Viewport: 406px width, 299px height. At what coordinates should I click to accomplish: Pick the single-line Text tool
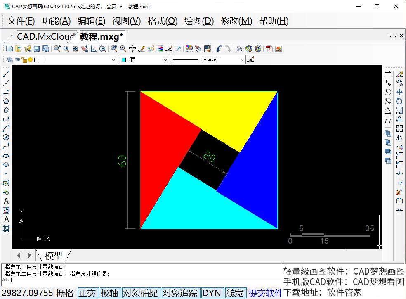tap(6, 201)
